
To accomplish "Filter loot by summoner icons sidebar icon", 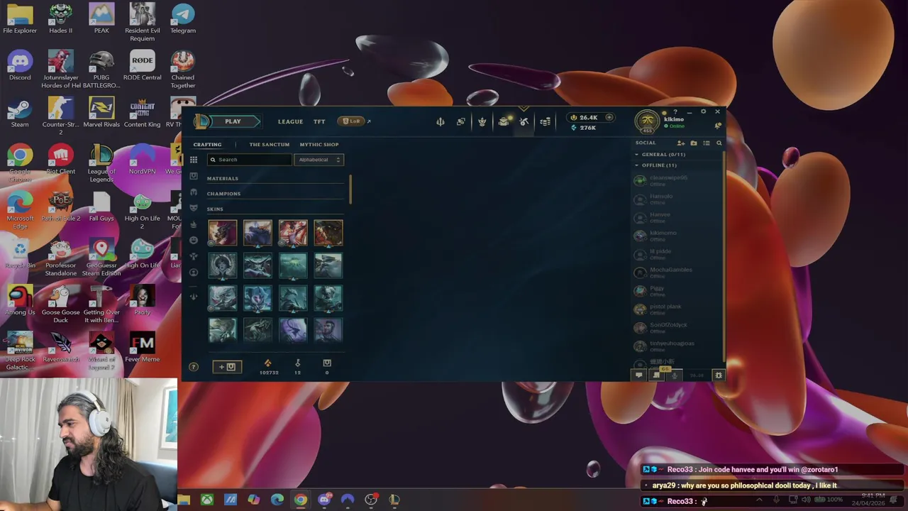I will click(194, 273).
